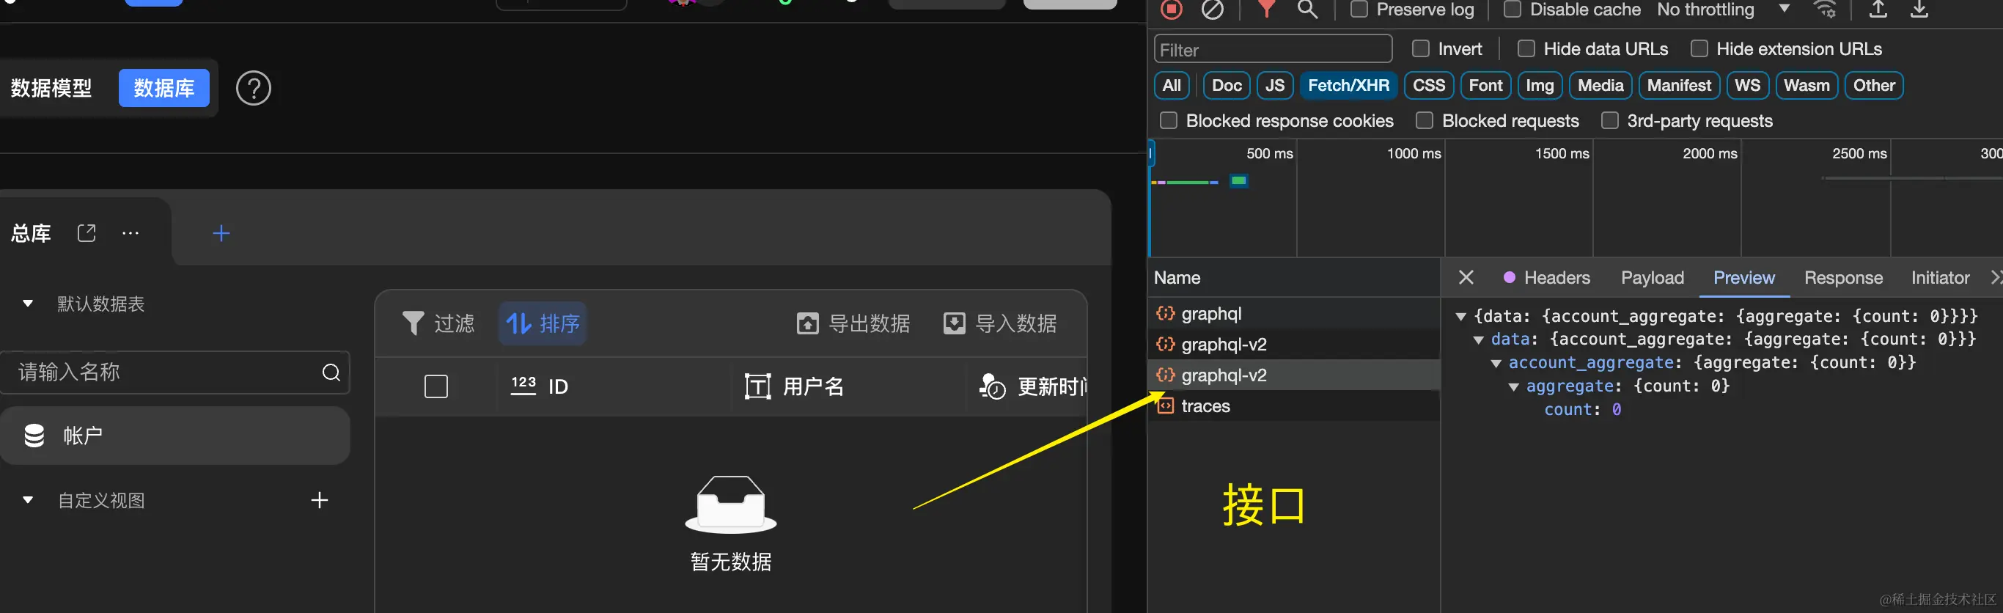
Task: Toggle the DevTools filter funnel icon
Action: point(1267,10)
